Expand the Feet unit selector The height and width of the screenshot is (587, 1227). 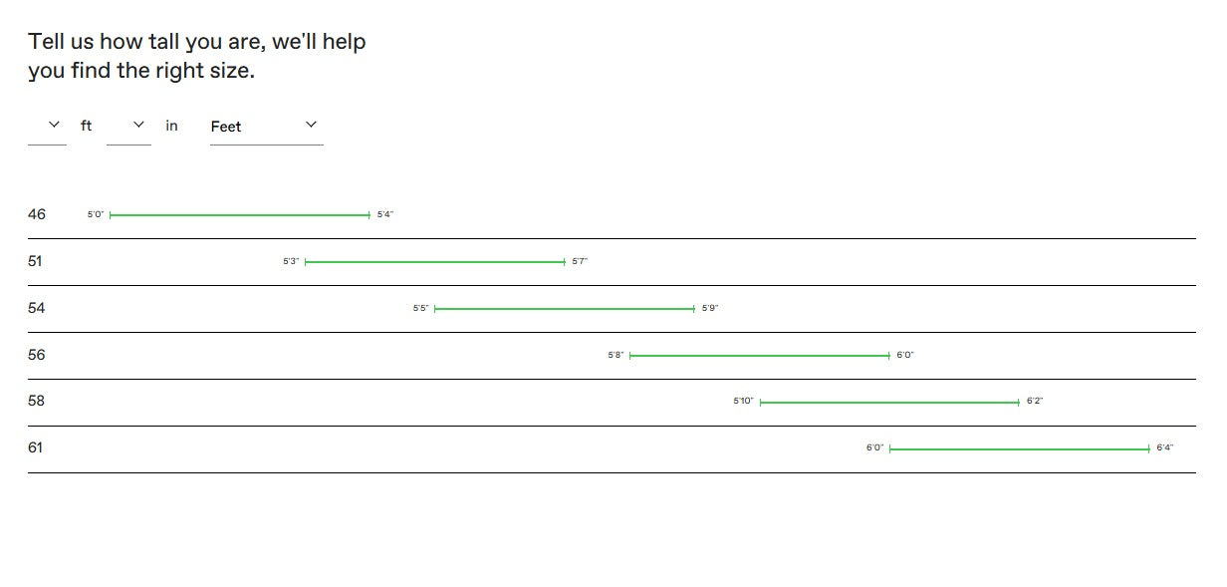[x=266, y=126]
